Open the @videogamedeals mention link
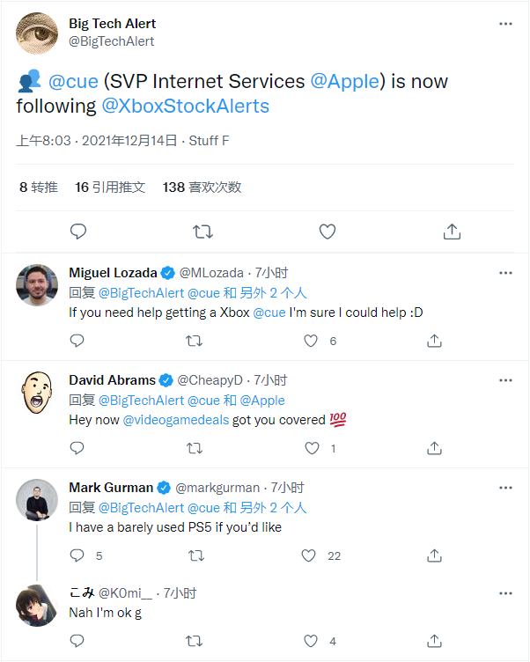Screen dimensions: 530x662 click(x=176, y=421)
